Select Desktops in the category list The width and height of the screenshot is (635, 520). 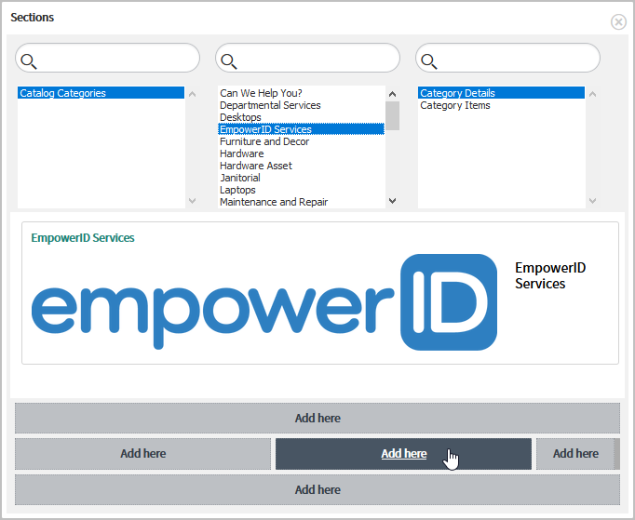pos(240,117)
